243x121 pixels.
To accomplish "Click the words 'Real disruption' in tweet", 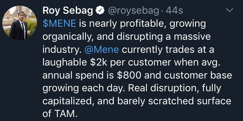I will coord(156,89).
